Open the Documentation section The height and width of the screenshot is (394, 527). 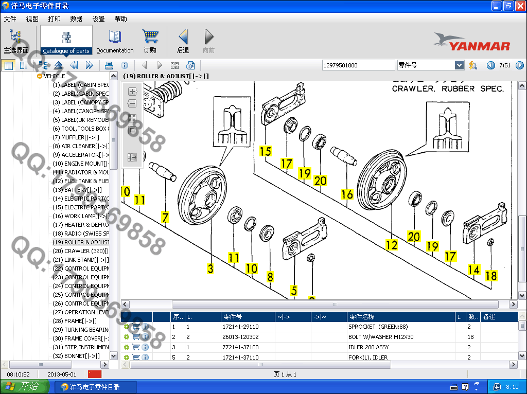[x=115, y=41]
